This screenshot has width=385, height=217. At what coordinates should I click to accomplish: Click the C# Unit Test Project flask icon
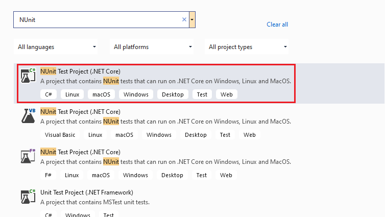(x=28, y=197)
